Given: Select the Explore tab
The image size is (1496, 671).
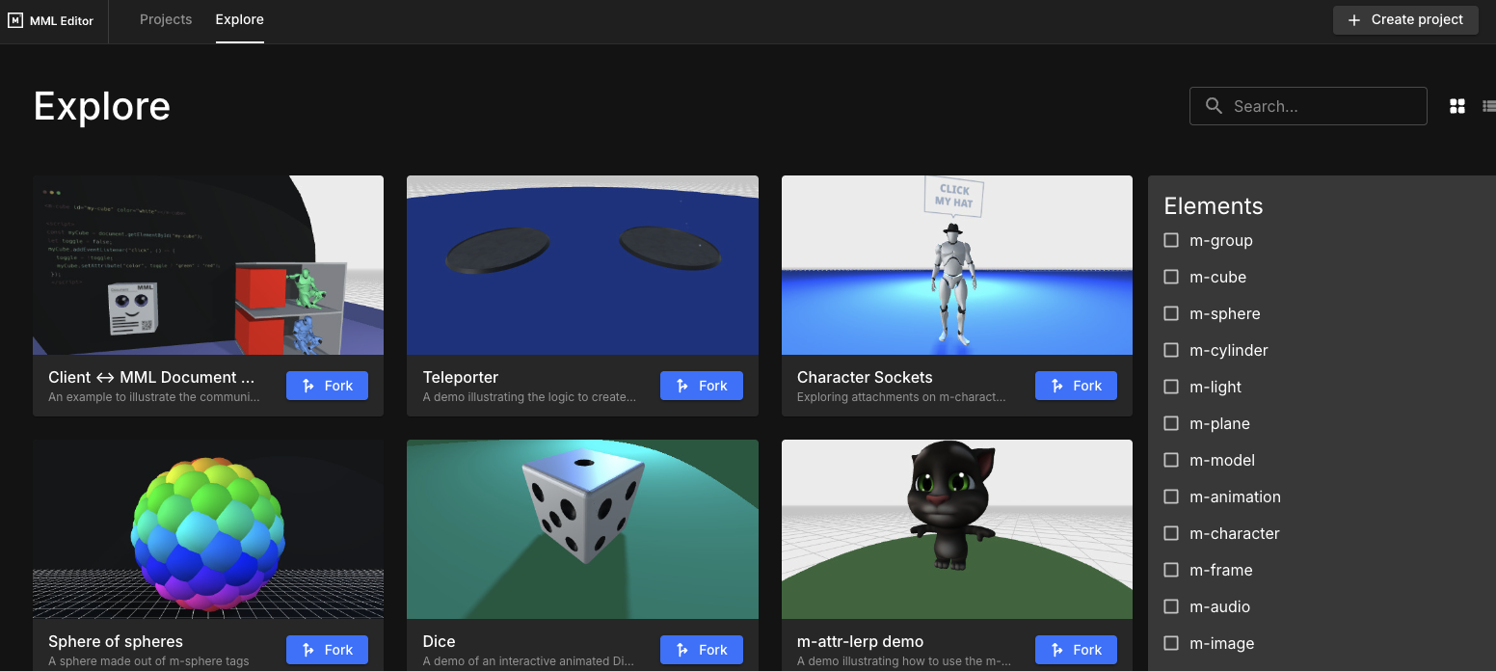Looking at the screenshot, I should [239, 19].
